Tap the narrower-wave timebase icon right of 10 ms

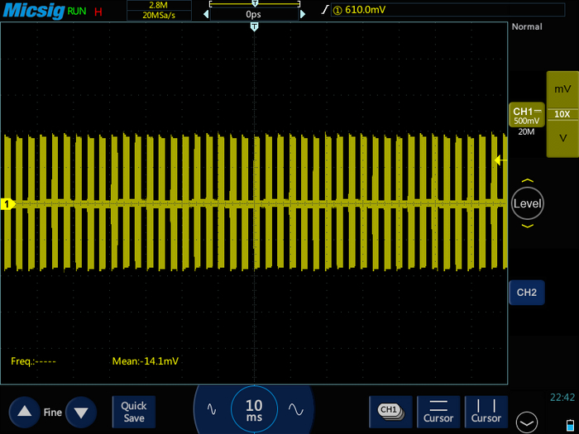pyautogui.click(x=295, y=409)
